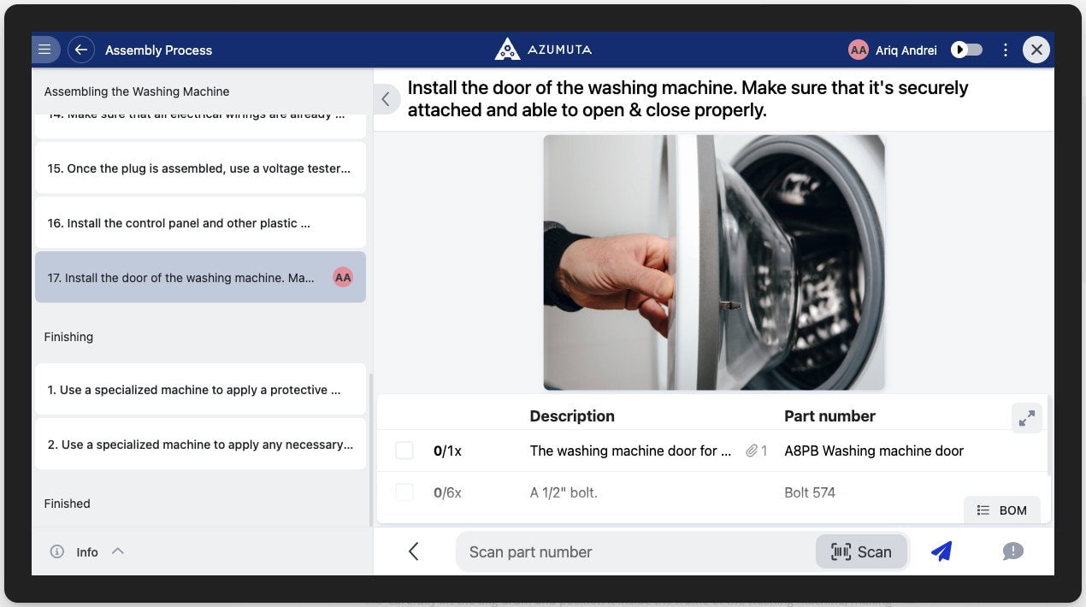Open Ariq Andrei user avatar
This screenshot has height=607, width=1086.
(858, 50)
